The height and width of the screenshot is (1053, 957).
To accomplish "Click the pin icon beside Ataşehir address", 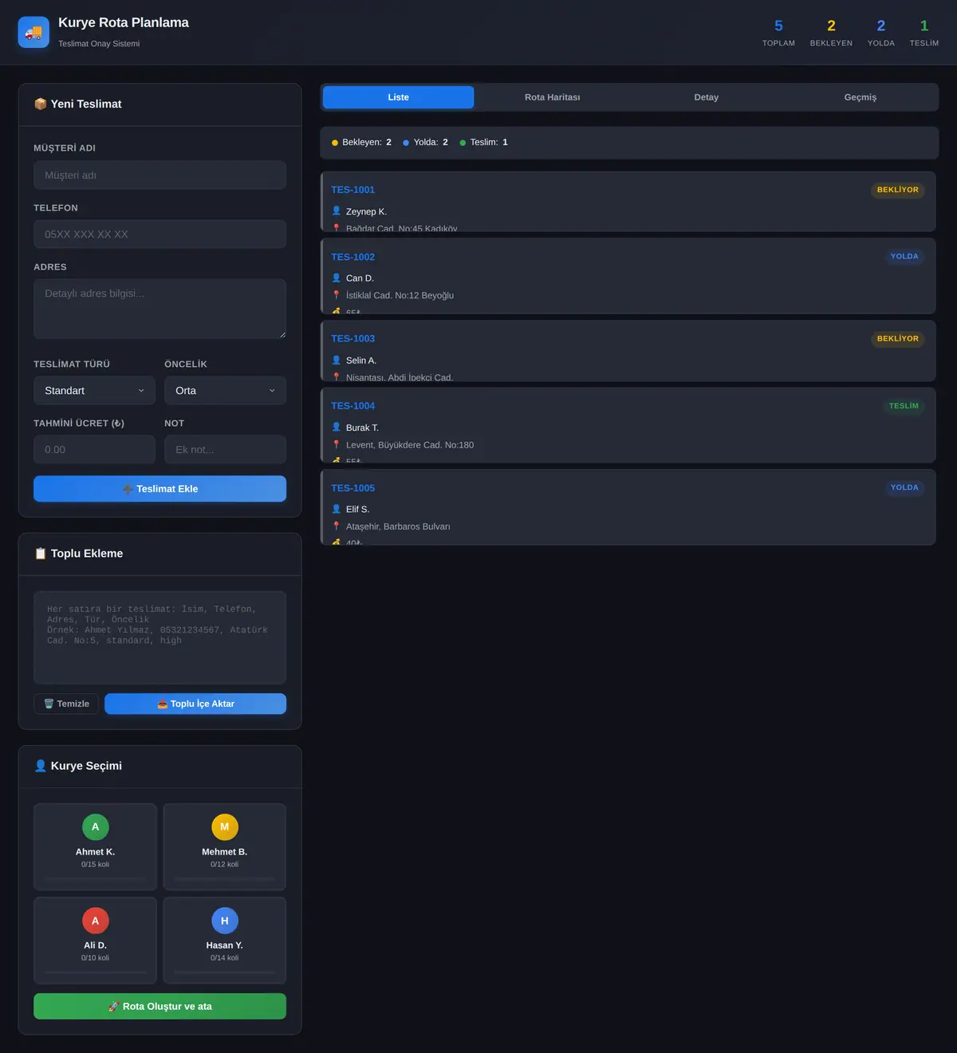I will tap(337, 526).
